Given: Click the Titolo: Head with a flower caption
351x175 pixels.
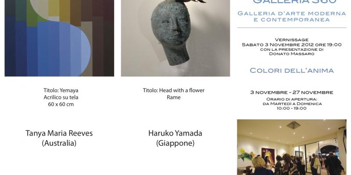Looking at the screenshot, I should pyautogui.click(x=174, y=91).
